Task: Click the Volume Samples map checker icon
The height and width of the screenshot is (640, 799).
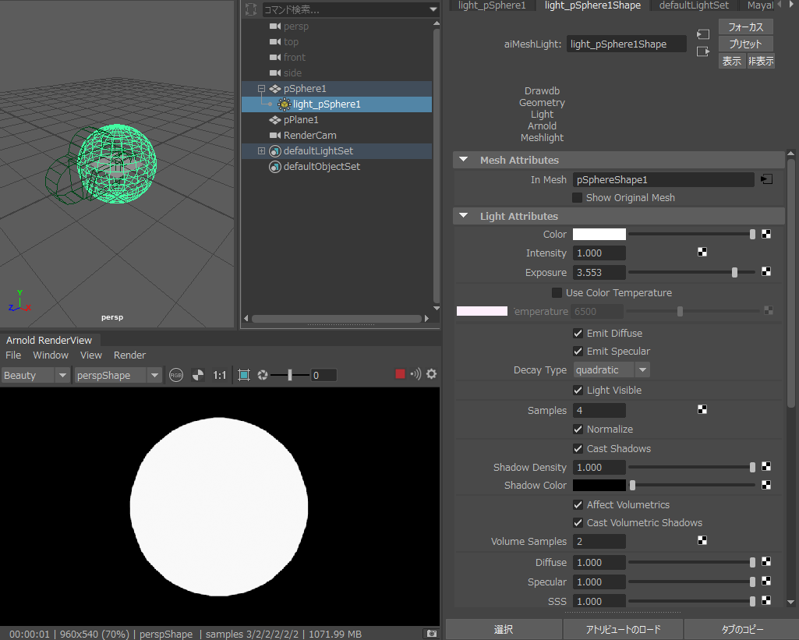Action: pos(702,540)
